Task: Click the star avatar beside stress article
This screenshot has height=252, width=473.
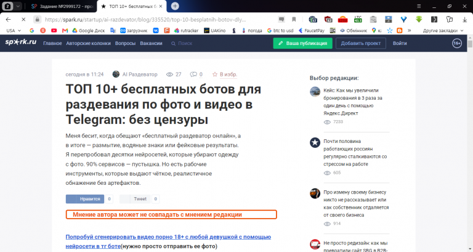Action: click(x=315, y=142)
